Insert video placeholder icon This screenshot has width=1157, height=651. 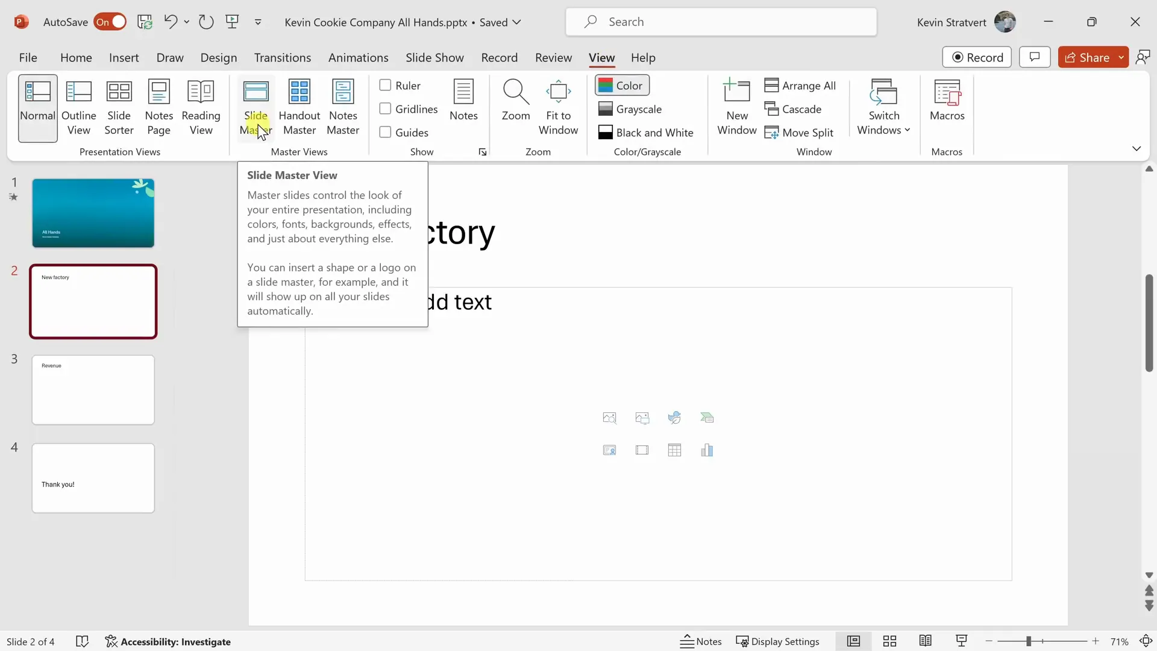click(x=642, y=450)
